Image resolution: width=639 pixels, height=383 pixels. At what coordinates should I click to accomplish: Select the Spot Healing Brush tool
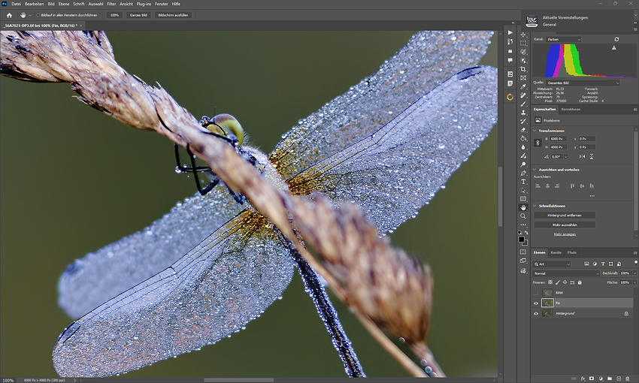pyautogui.click(x=523, y=95)
